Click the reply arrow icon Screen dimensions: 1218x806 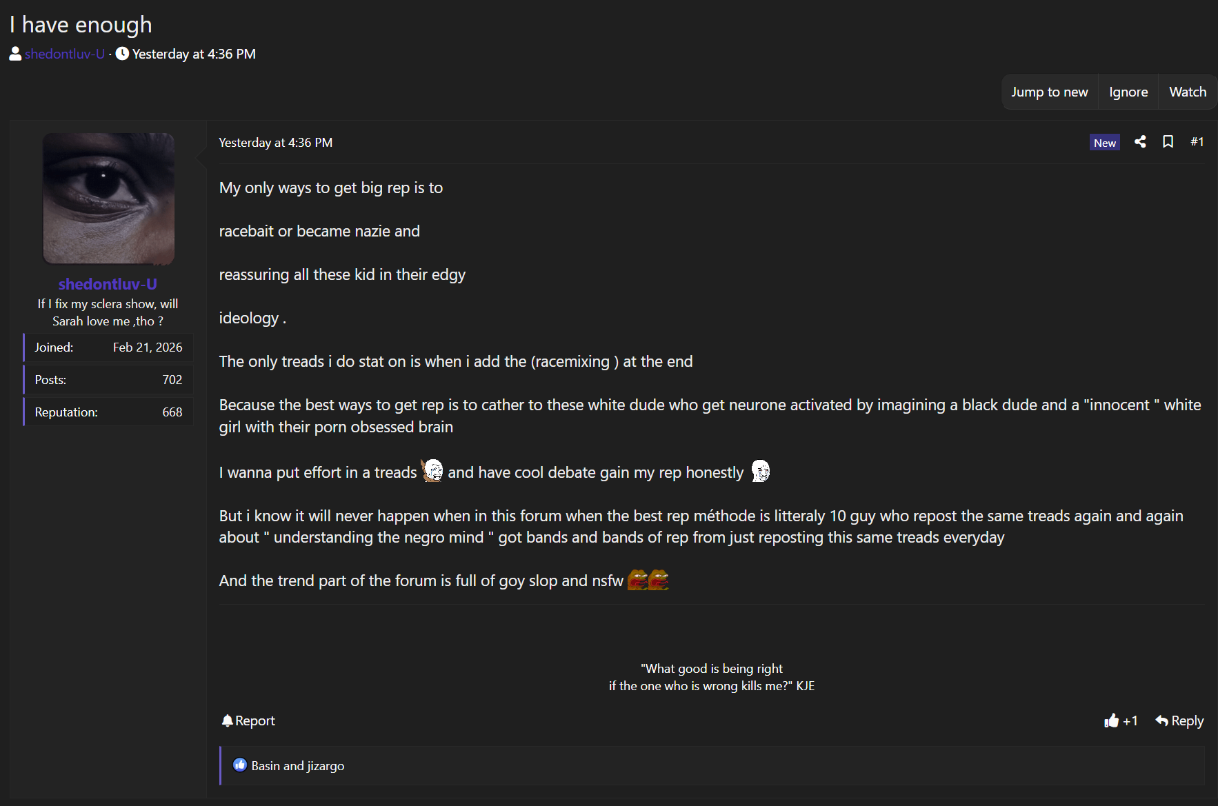(1162, 721)
